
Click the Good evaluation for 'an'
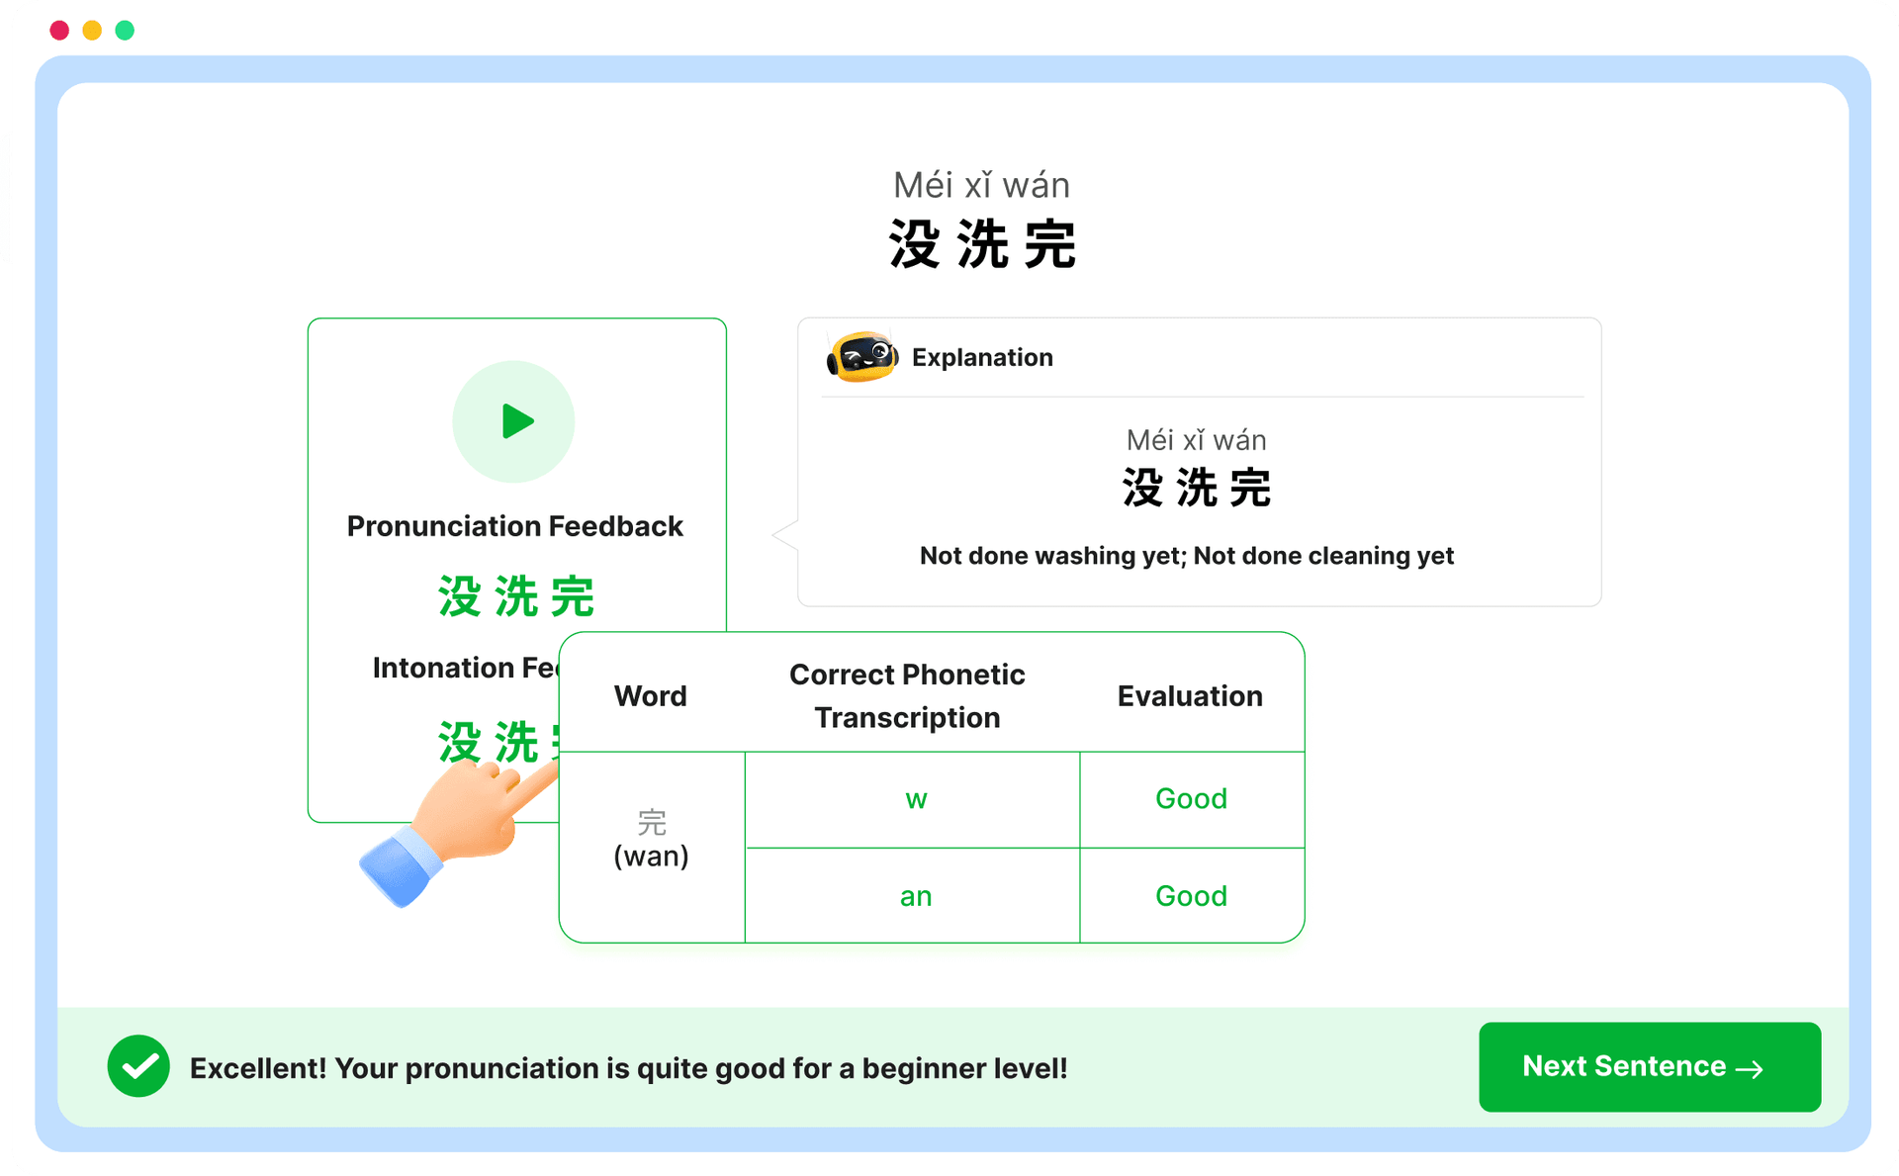point(1191,895)
